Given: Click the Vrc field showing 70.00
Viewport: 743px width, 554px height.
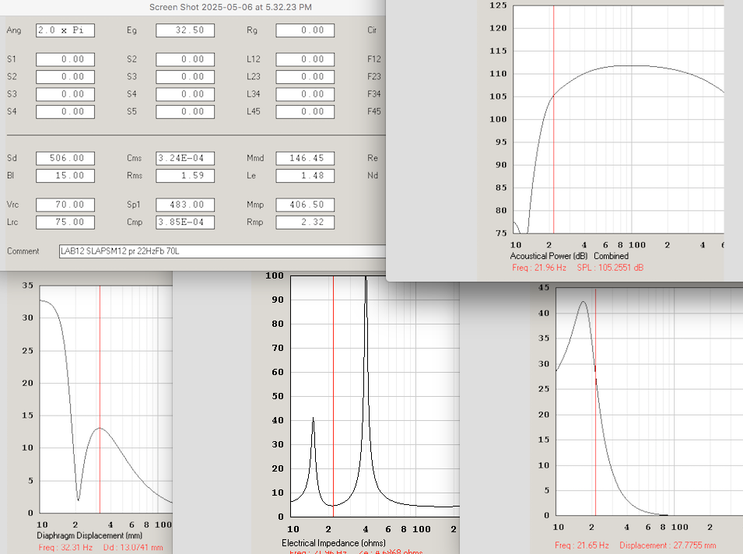Looking at the screenshot, I should pyautogui.click(x=65, y=205).
